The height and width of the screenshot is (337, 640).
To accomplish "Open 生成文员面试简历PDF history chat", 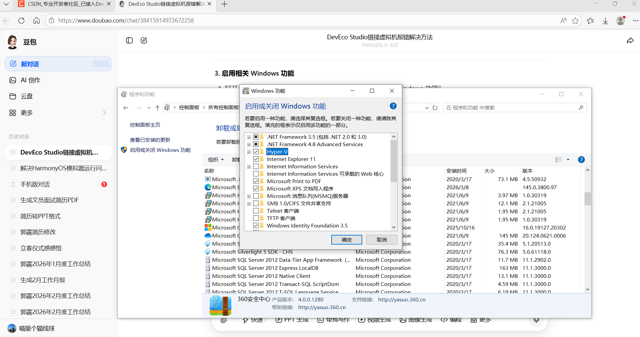I will (x=58, y=200).
